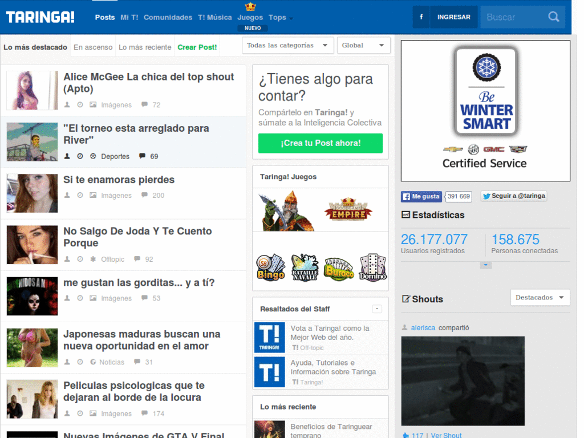Screen dimensions: 584x438
Task: Open the Global region dropdown
Action: tap(363, 45)
